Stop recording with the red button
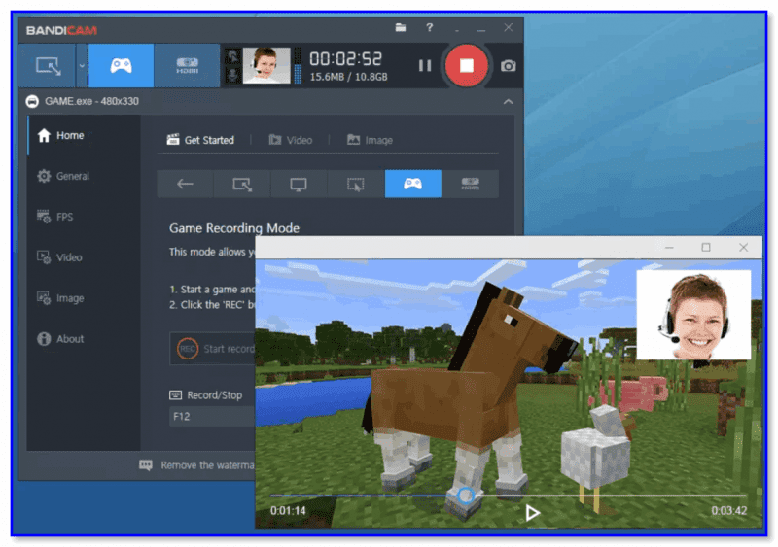778x547 pixels. 467,65
